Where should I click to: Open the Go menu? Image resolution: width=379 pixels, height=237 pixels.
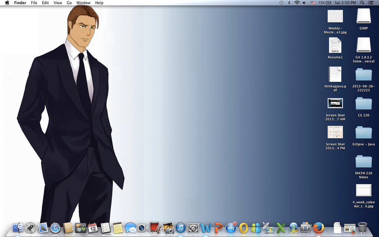69,3
